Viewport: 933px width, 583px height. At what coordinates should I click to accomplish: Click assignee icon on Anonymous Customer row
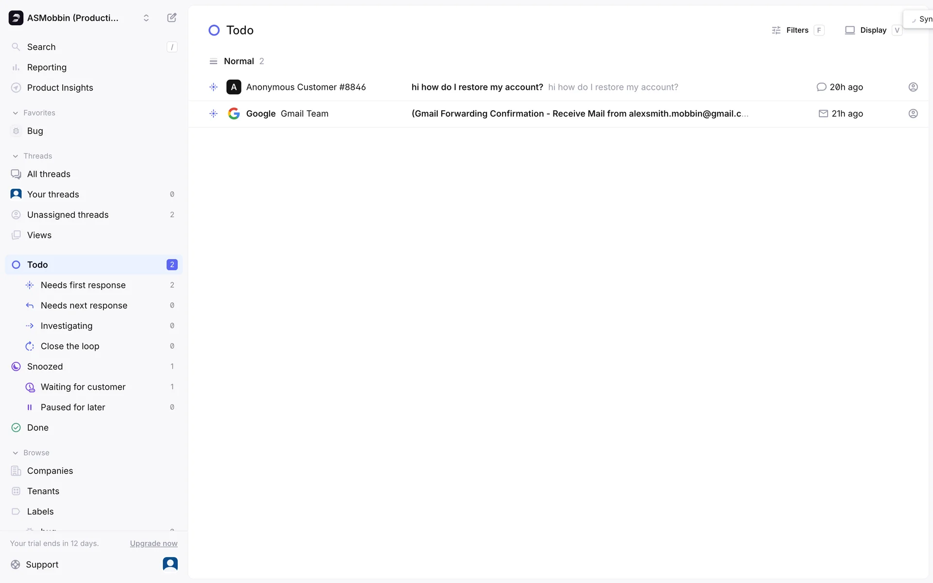tap(913, 87)
